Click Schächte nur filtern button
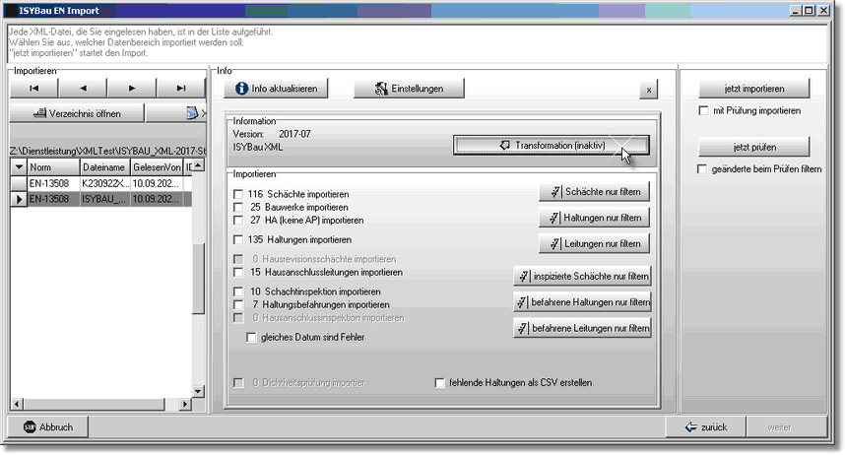The image size is (845, 455). (595, 191)
